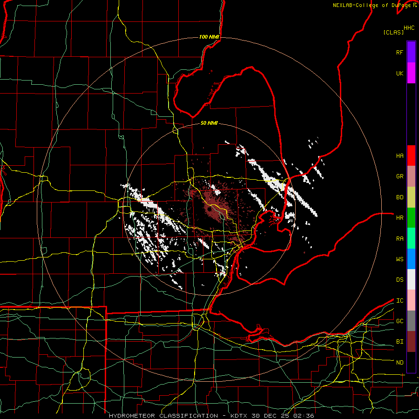
Task: Click the HA legend label
Action: [x=399, y=155]
